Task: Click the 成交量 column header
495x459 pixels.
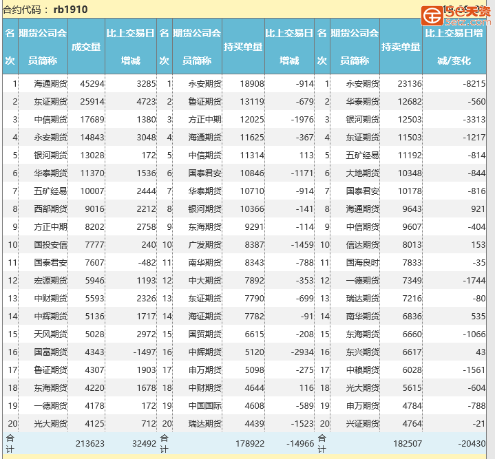Action: 86,47
